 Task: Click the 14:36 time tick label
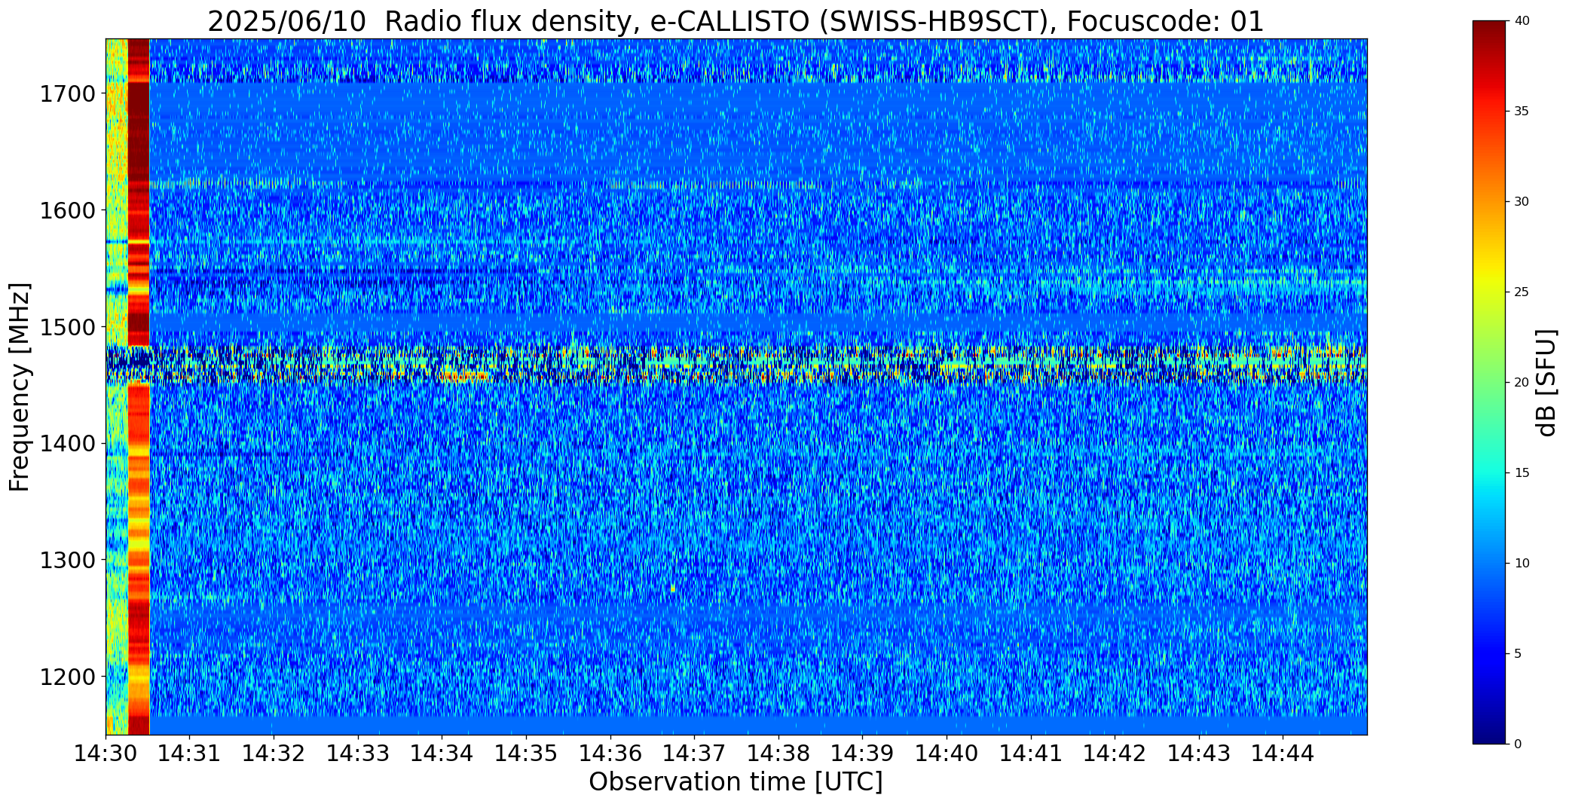(x=610, y=753)
